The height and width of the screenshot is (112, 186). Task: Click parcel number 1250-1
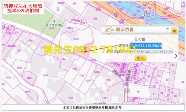52,28
